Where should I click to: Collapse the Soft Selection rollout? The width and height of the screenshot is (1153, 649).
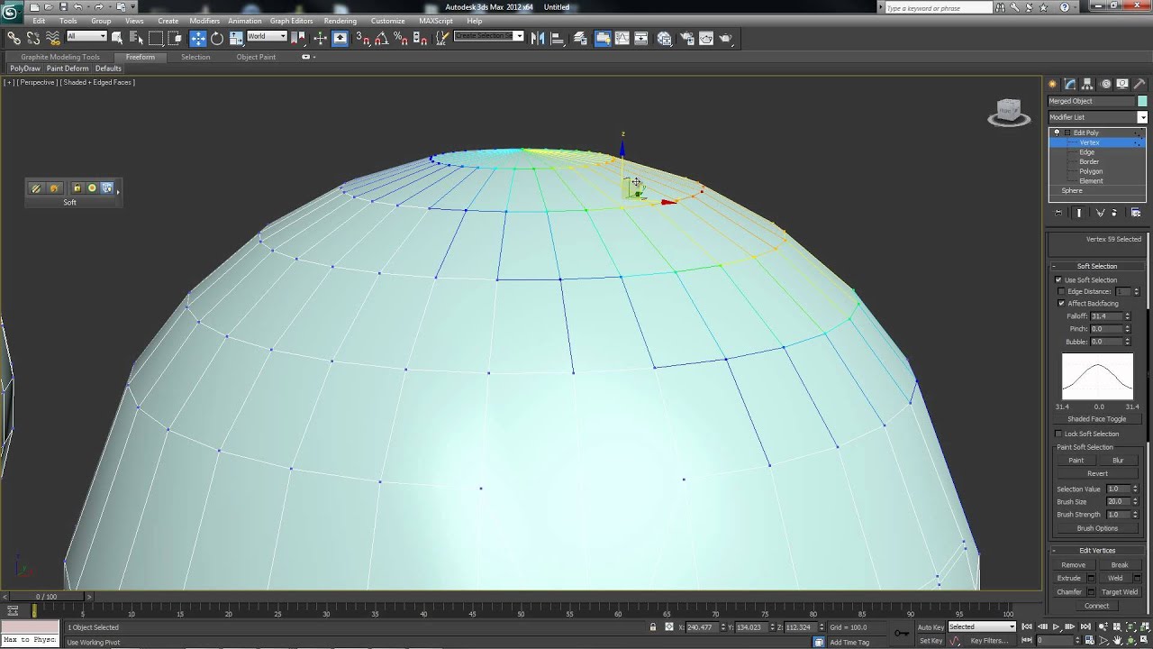click(1097, 266)
